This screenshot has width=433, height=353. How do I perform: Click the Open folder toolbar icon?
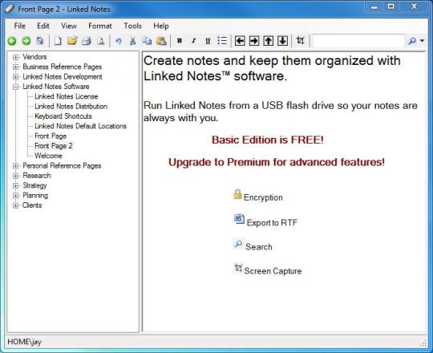[x=72, y=41]
